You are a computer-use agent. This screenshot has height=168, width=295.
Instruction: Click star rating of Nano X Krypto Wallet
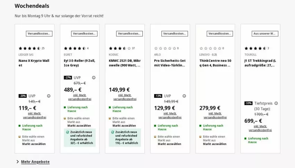coord(29,48)
